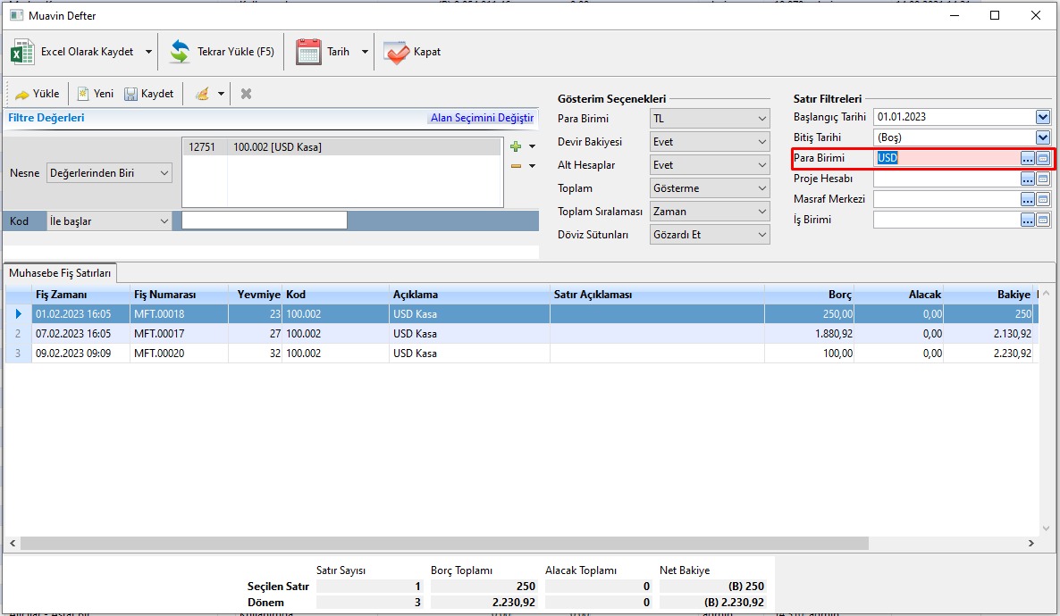Save the filter with Kaydet

[149, 94]
